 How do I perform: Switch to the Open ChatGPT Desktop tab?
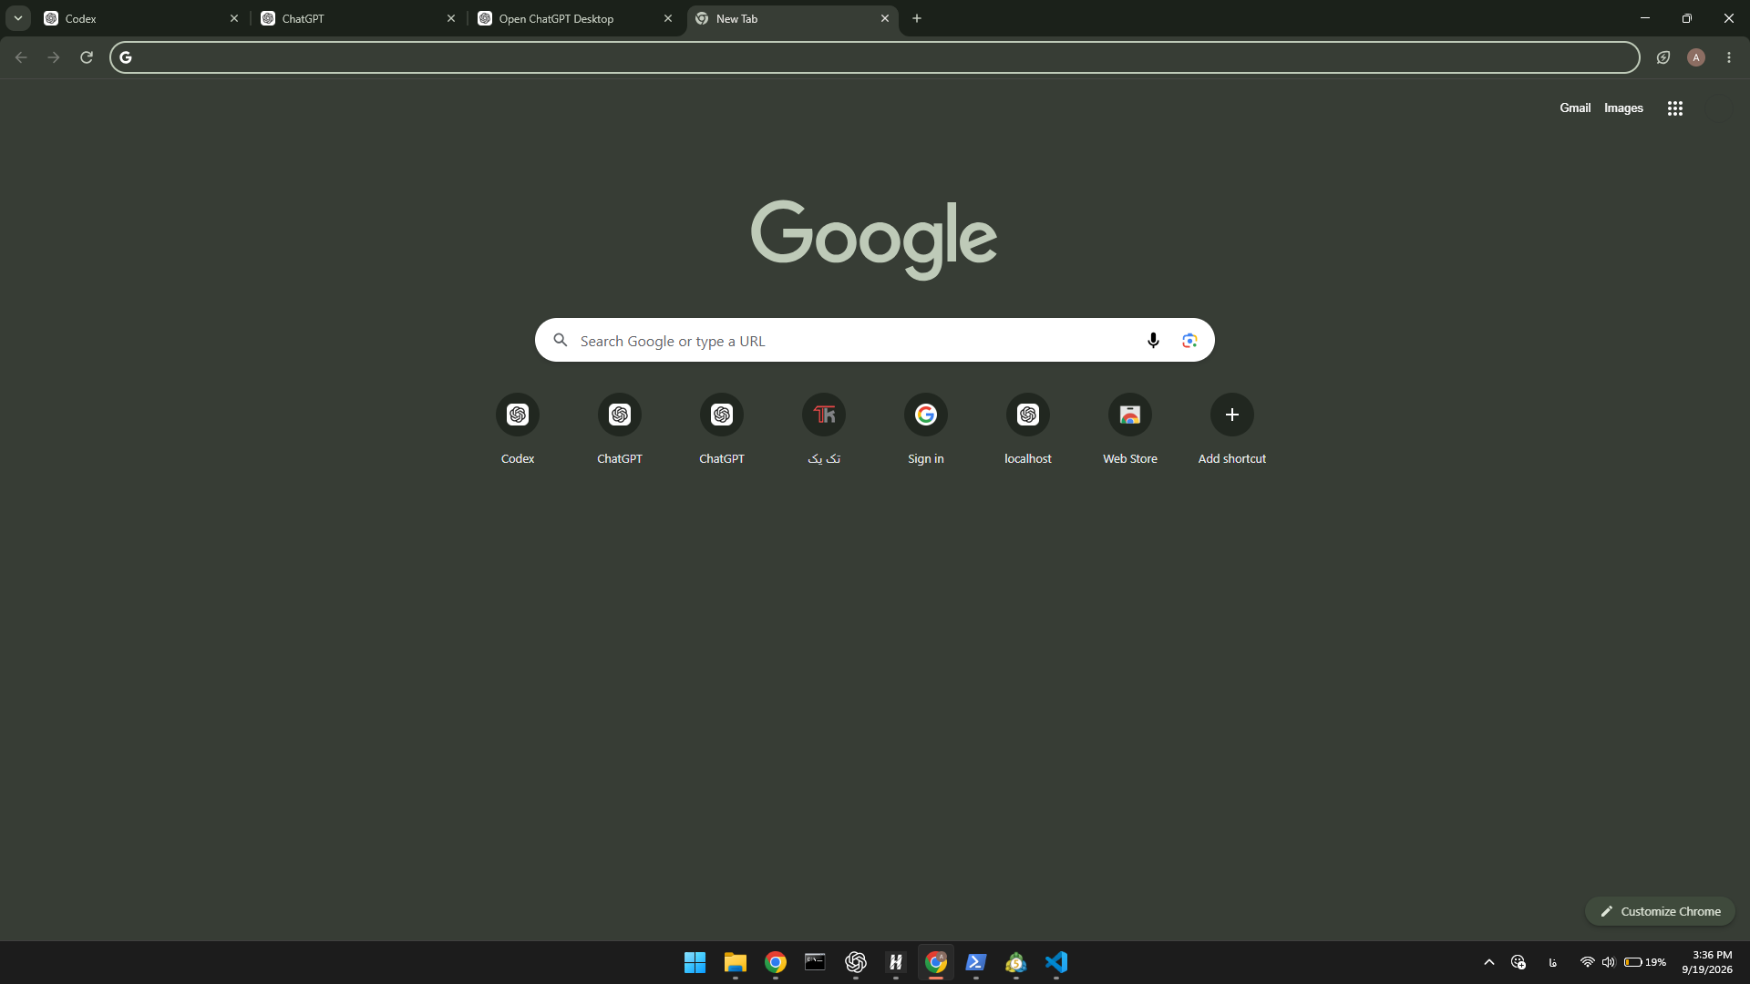(x=575, y=18)
